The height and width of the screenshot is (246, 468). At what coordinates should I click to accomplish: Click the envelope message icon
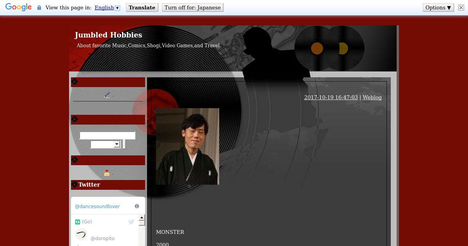(x=107, y=173)
